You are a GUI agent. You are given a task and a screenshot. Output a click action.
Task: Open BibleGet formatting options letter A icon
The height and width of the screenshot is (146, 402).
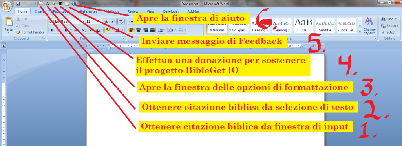click(48, 4)
